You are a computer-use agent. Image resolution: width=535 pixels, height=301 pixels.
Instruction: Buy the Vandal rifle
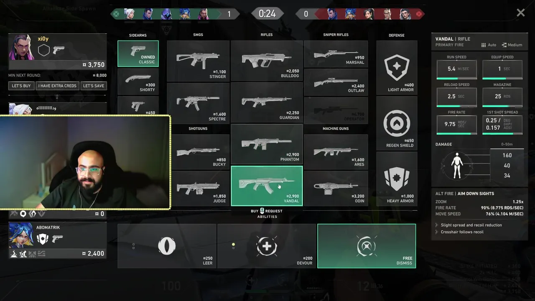click(267, 186)
